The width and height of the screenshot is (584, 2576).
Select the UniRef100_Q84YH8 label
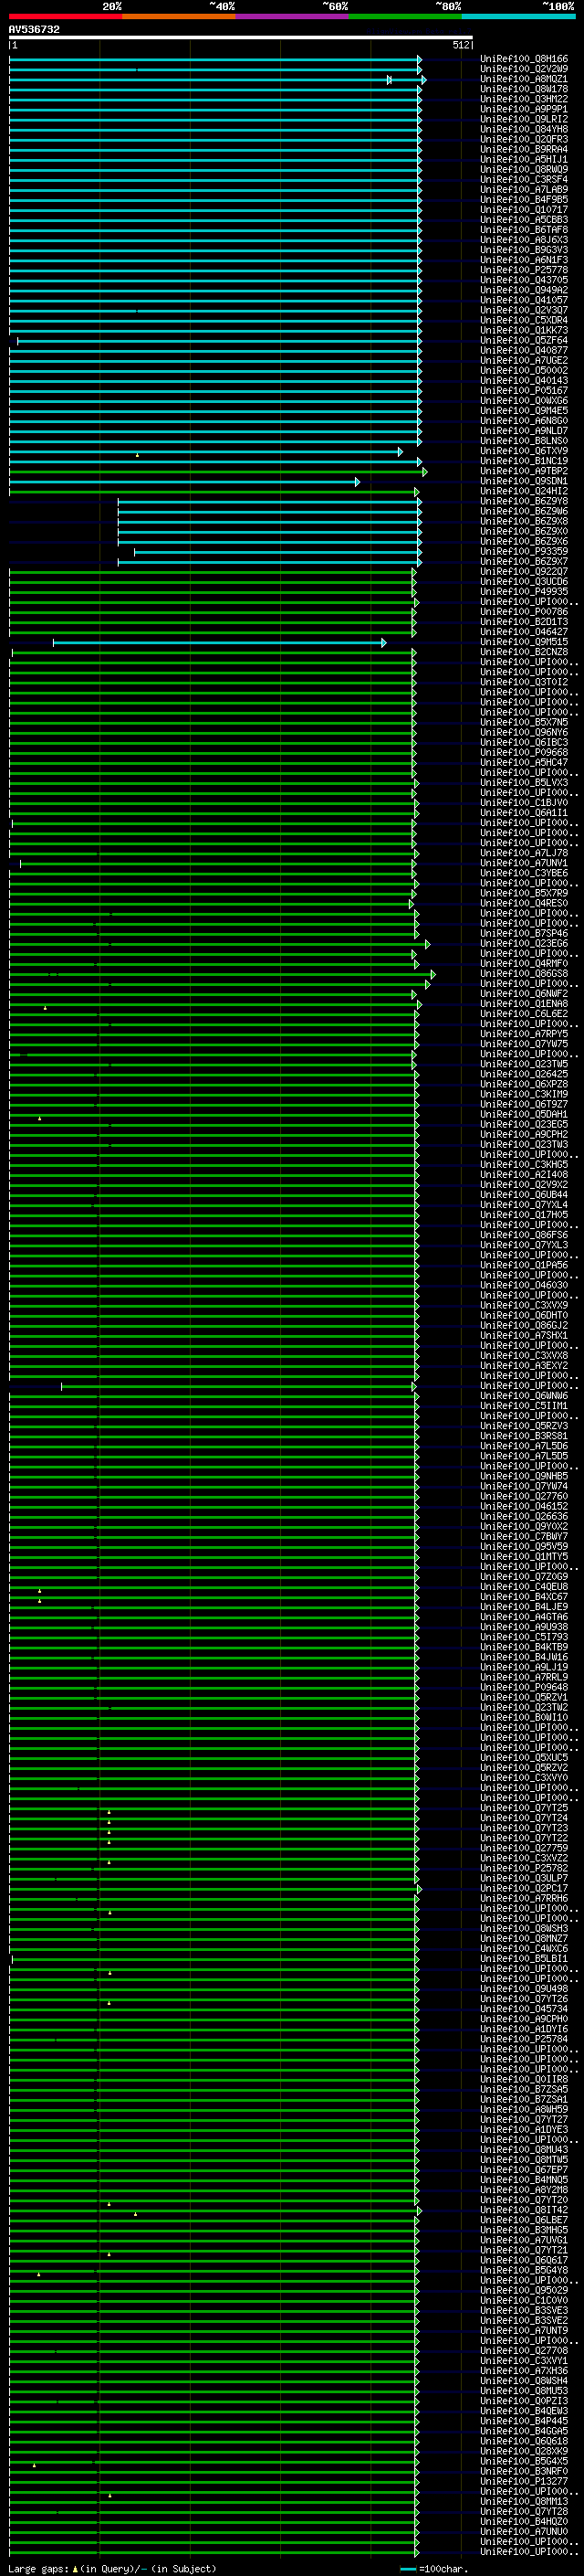pos(524,129)
